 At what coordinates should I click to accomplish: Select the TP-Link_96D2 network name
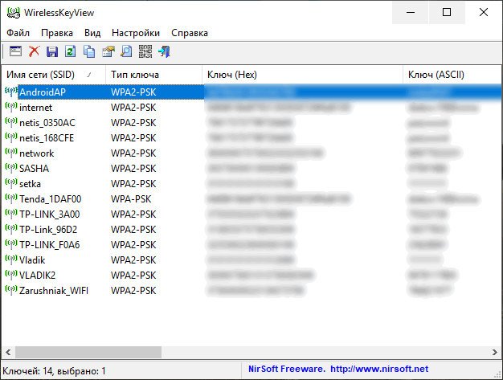tap(48, 230)
